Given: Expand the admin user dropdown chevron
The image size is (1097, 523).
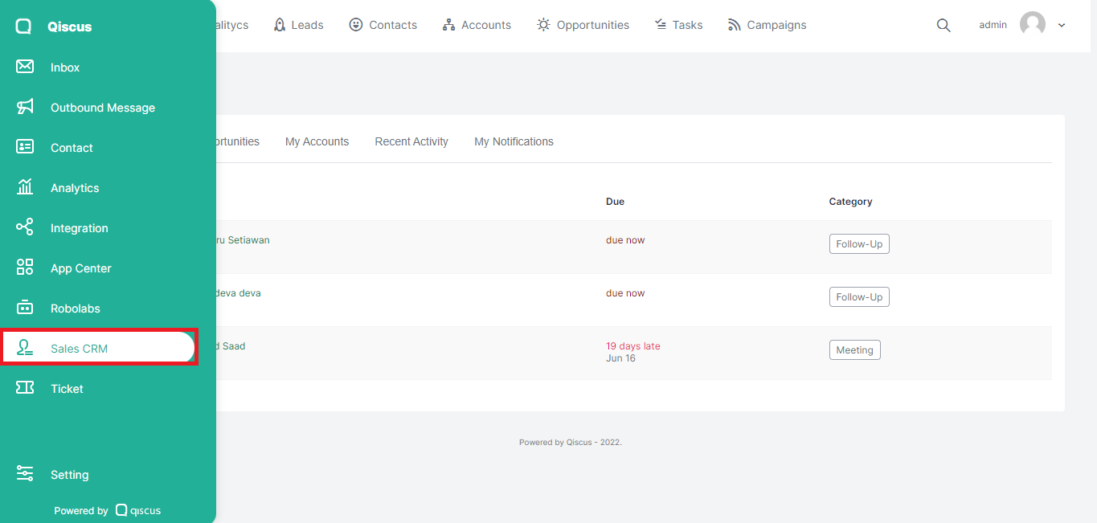Looking at the screenshot, I should tap(1062, 25).
